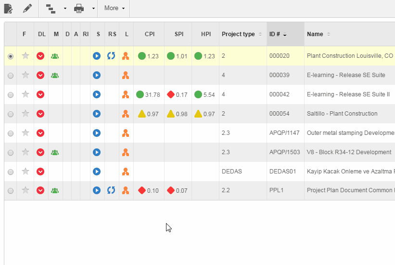Open the dropdown arrow next to printer icon
This screenshot has height=265, width=395.
[x=93, y=9]
